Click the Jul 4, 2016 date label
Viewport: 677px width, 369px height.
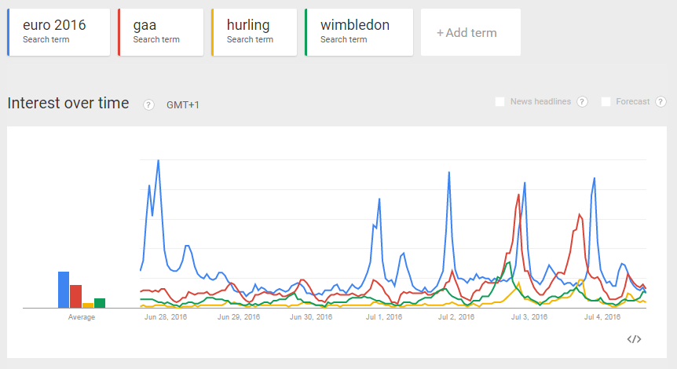tap(603, 317)
